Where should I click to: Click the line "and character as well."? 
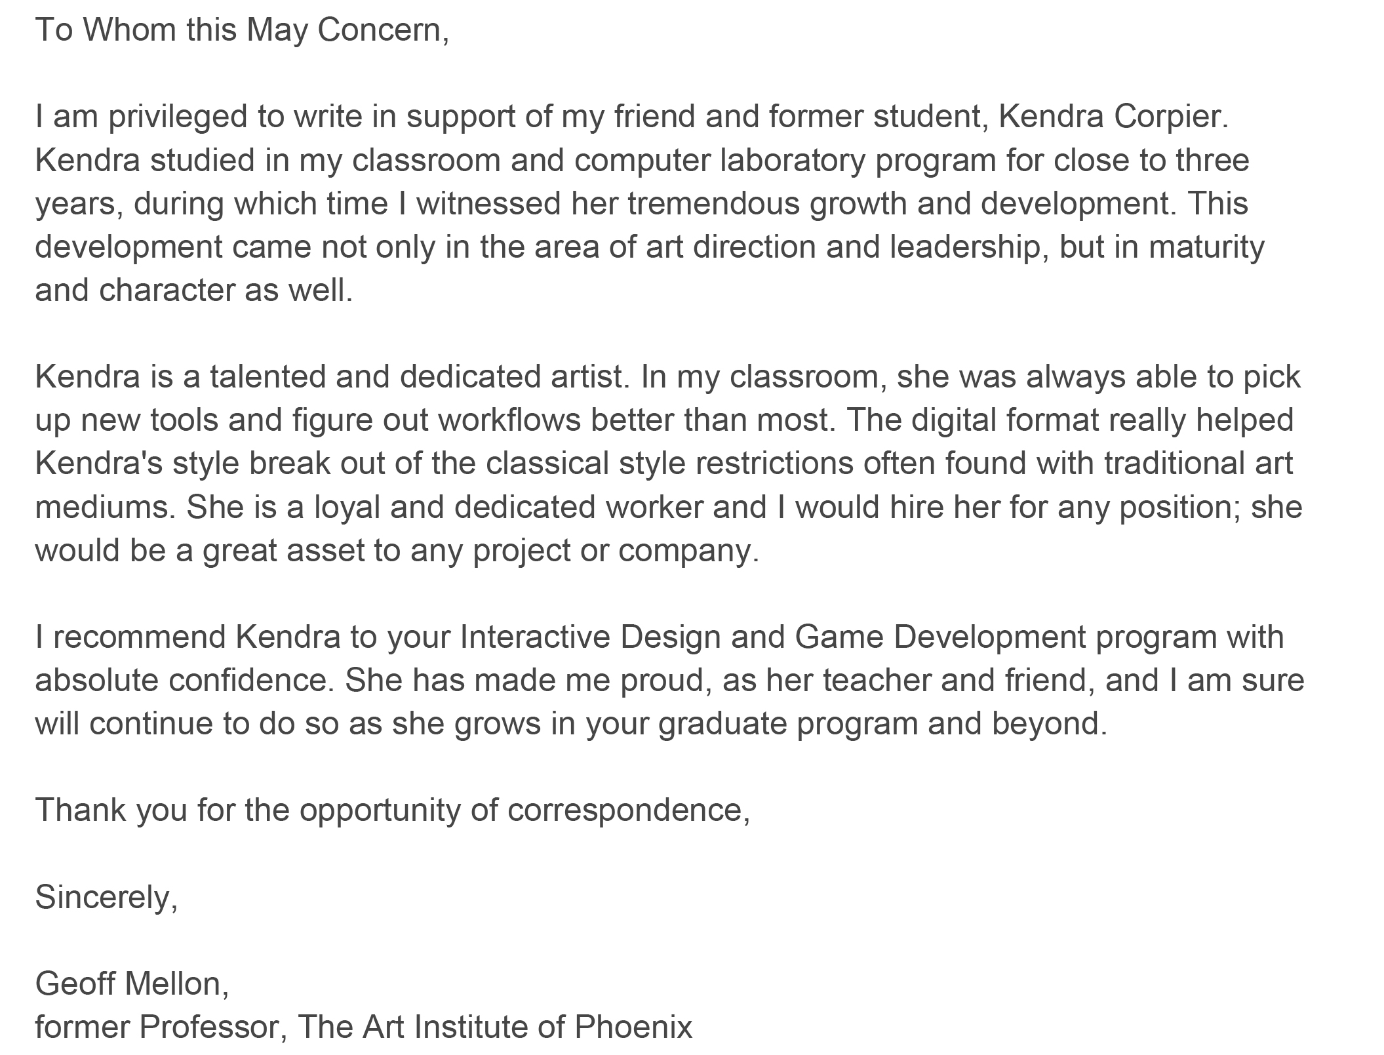[193, 290]
